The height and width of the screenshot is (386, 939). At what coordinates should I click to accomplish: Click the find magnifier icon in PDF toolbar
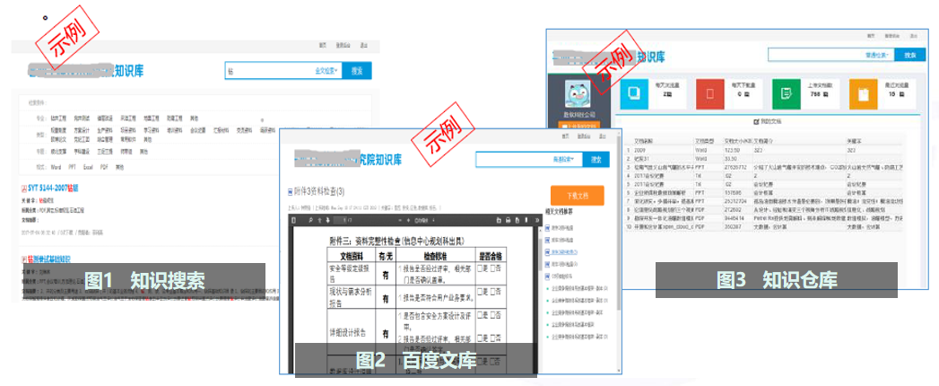[x=311, y=220]
